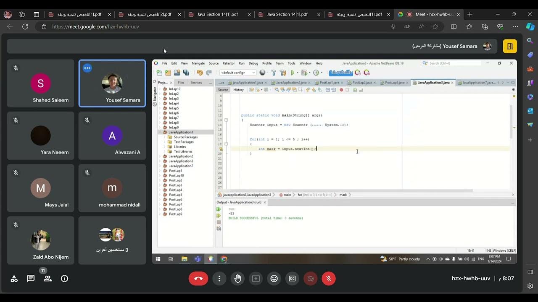Click 'BUILD SUCCESSFUL' output line
The height and width of the screenshot is (302, 538).
266,218
